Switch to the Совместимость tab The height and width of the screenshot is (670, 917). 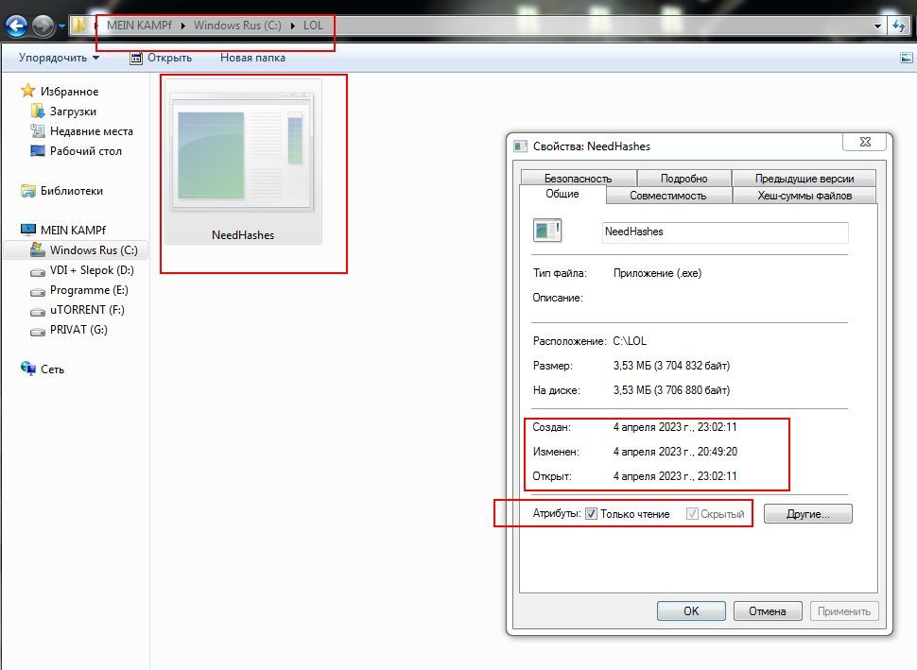point(668,196)
